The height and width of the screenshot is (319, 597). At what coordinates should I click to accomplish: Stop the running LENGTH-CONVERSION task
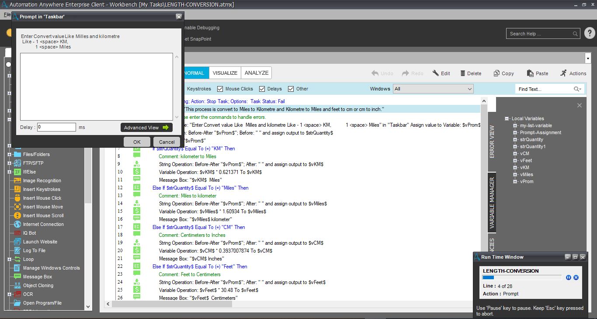tap(576, 277)
